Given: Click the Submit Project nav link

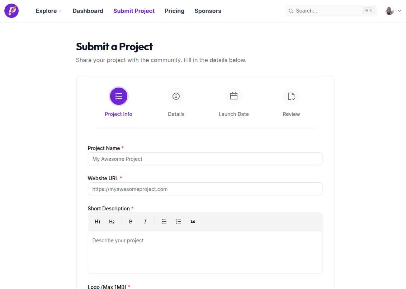Looking at the screenshot, I should [x=134, y=11].
